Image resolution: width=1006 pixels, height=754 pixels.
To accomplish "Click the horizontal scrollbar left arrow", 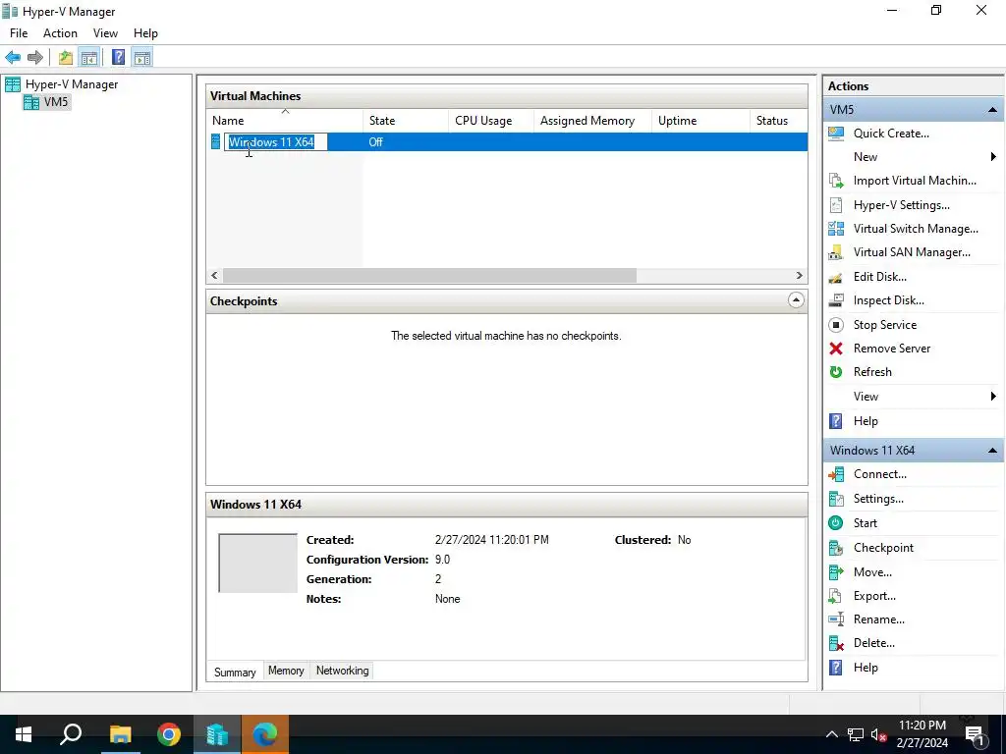I will [214, 276].
